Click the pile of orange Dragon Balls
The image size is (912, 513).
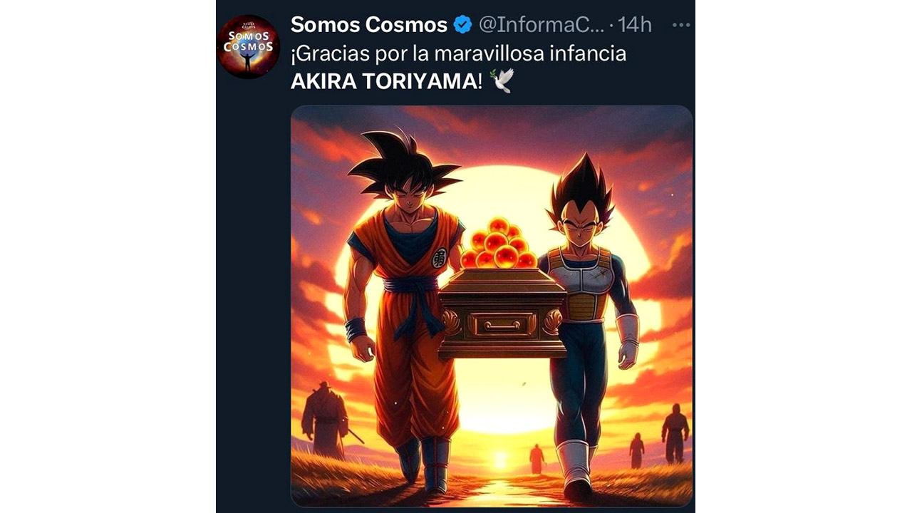(x=499, y=244)
